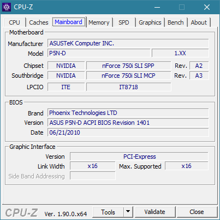Click the BIOS Version field
220x220 pixels.
(128, 123)
